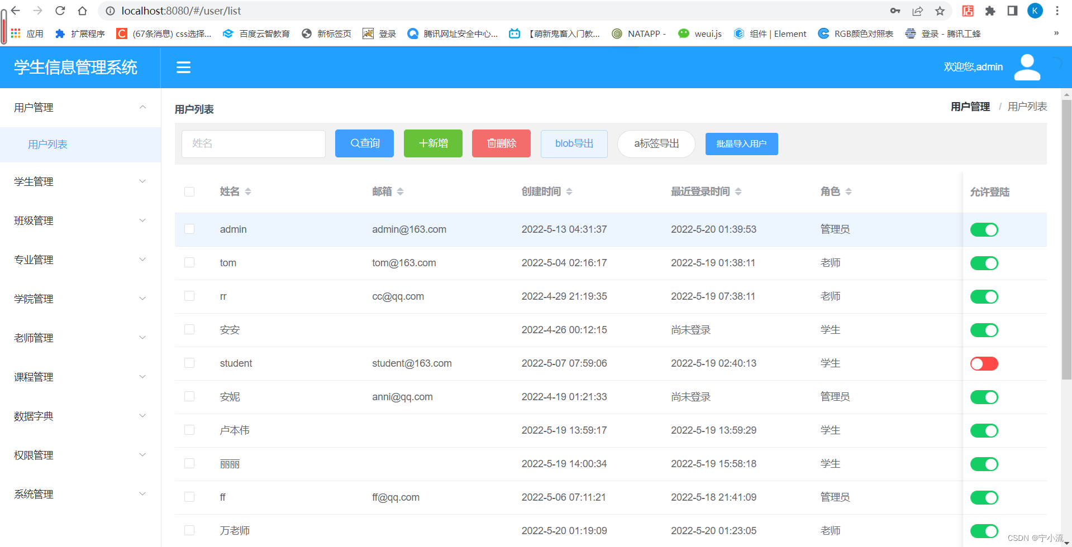Viewport: 1072px width, 547px height.
Task: Click the 批量导入用户 button
Action: pos(741,144)
